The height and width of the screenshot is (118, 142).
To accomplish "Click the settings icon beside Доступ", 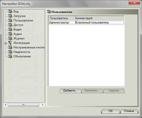I will click(x=10, y=25).
